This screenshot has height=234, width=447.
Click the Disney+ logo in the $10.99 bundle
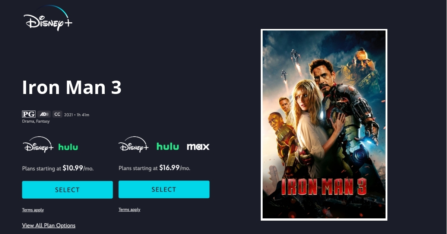[38, 144]
